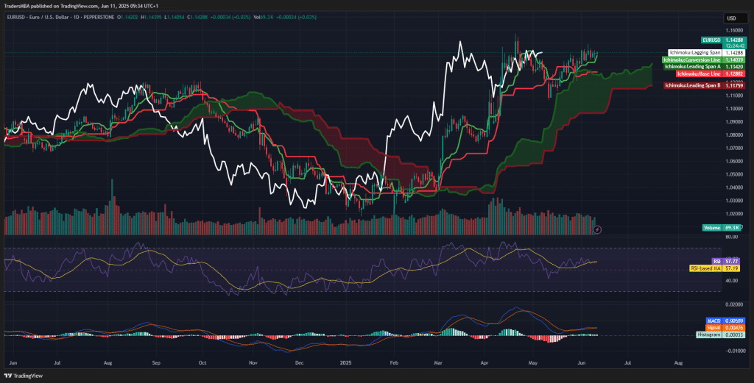The image size is (754, 383).
Task: Click the Oct month label on time axis
Action: (x=202, y=363)
